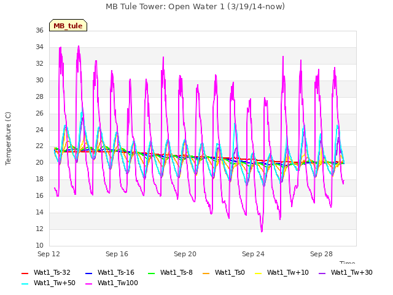The image size is (393, 295).
Task: Click the purple Wat1_Tw+30 color swatch
Action: pyautogui.click(x=322, y=273)
